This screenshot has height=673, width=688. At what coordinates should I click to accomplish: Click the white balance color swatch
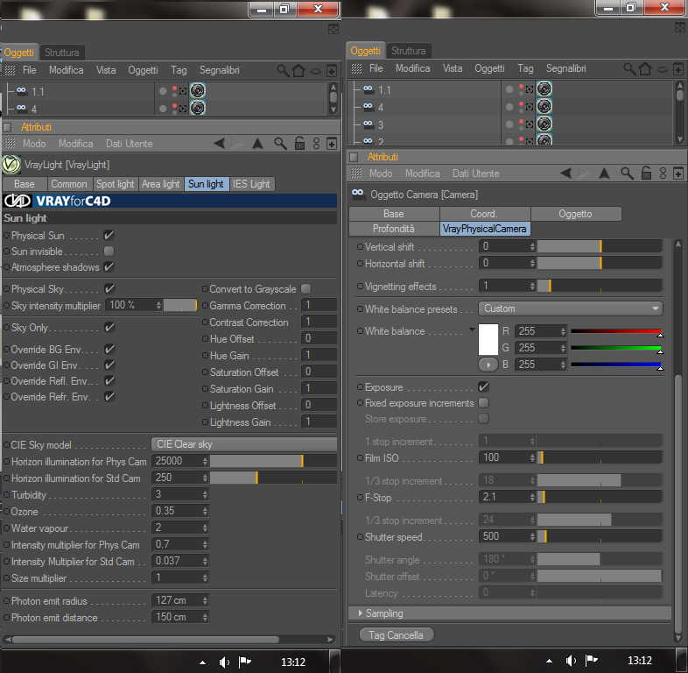pos(488,340)
